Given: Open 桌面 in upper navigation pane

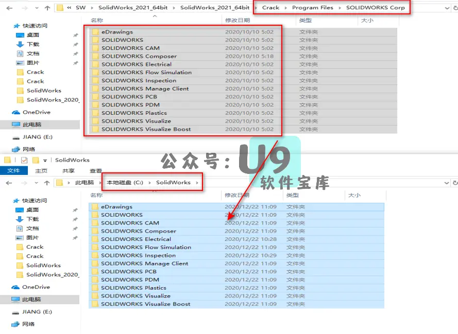Looking at the screenshot, I should (27, 35).
